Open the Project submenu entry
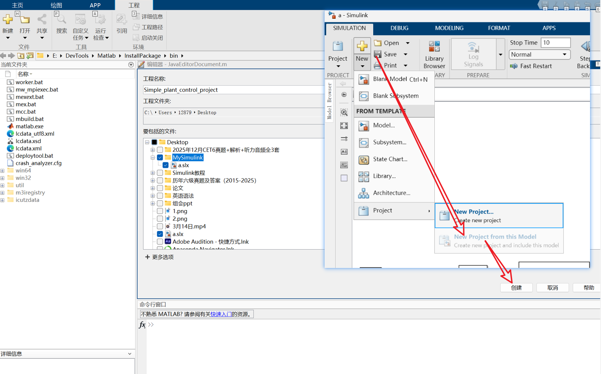601x374 pixels. (x=394, y=210)
